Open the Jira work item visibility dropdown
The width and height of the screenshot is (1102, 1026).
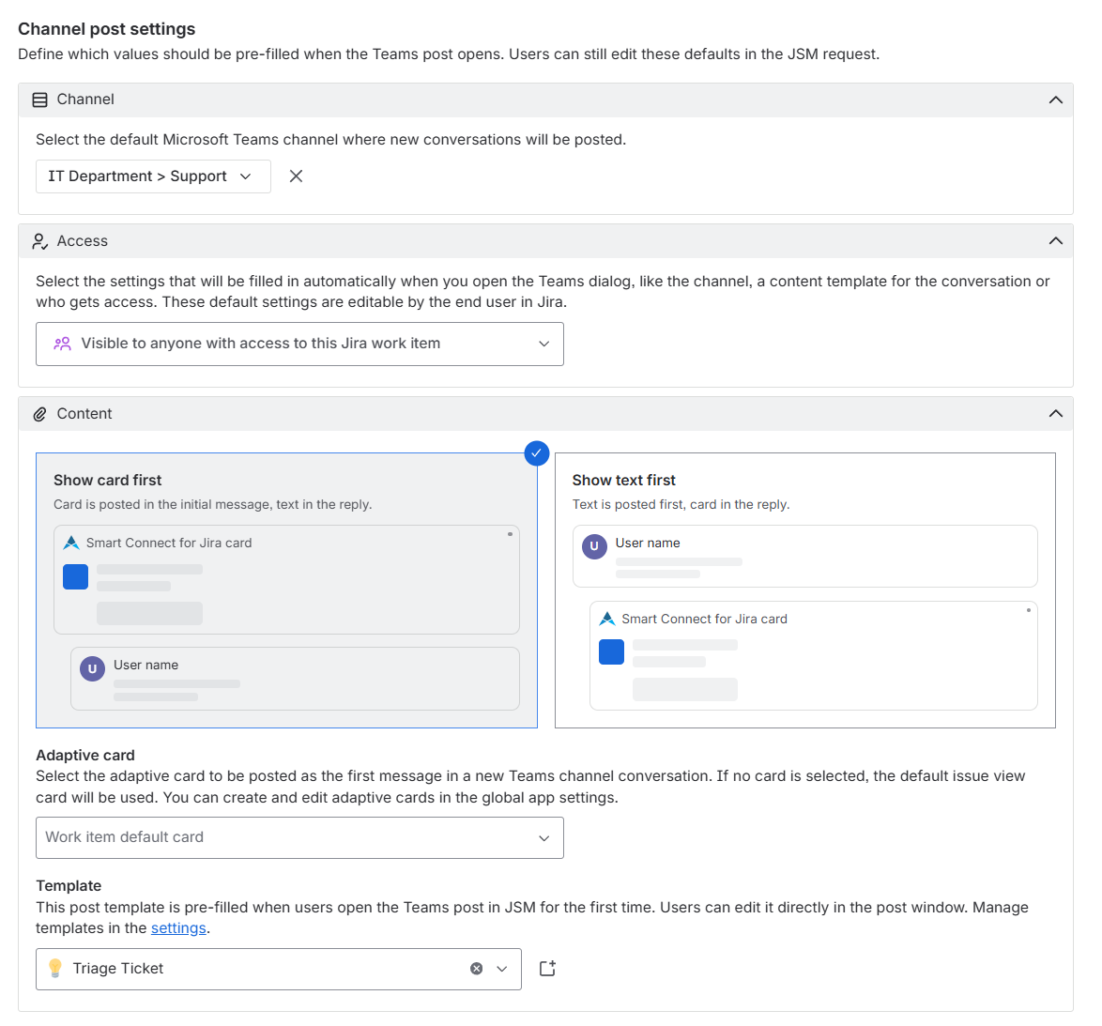tap(300, 344)
